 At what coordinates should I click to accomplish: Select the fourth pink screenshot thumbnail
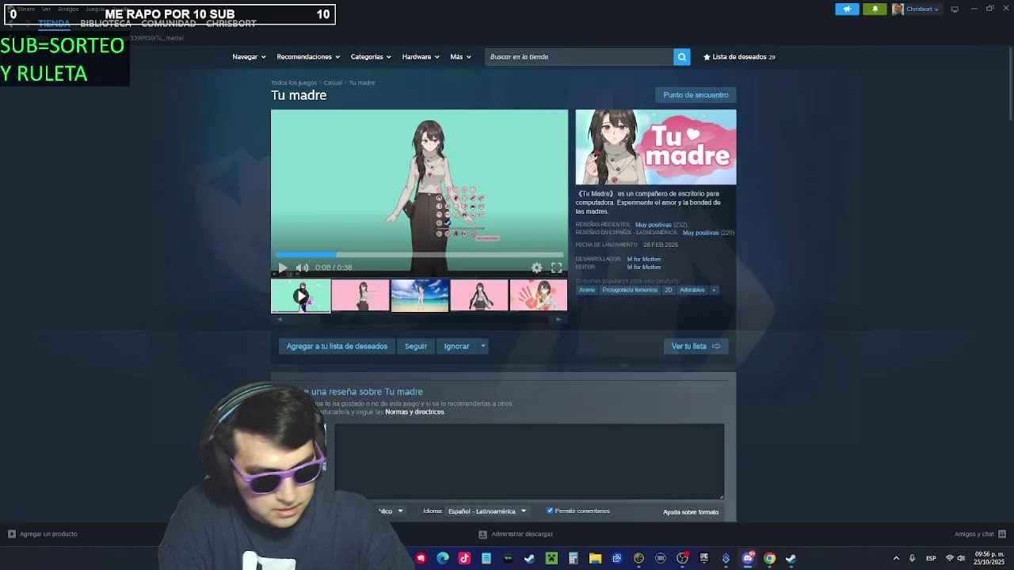pyautogui.click(x=479, y=295)
